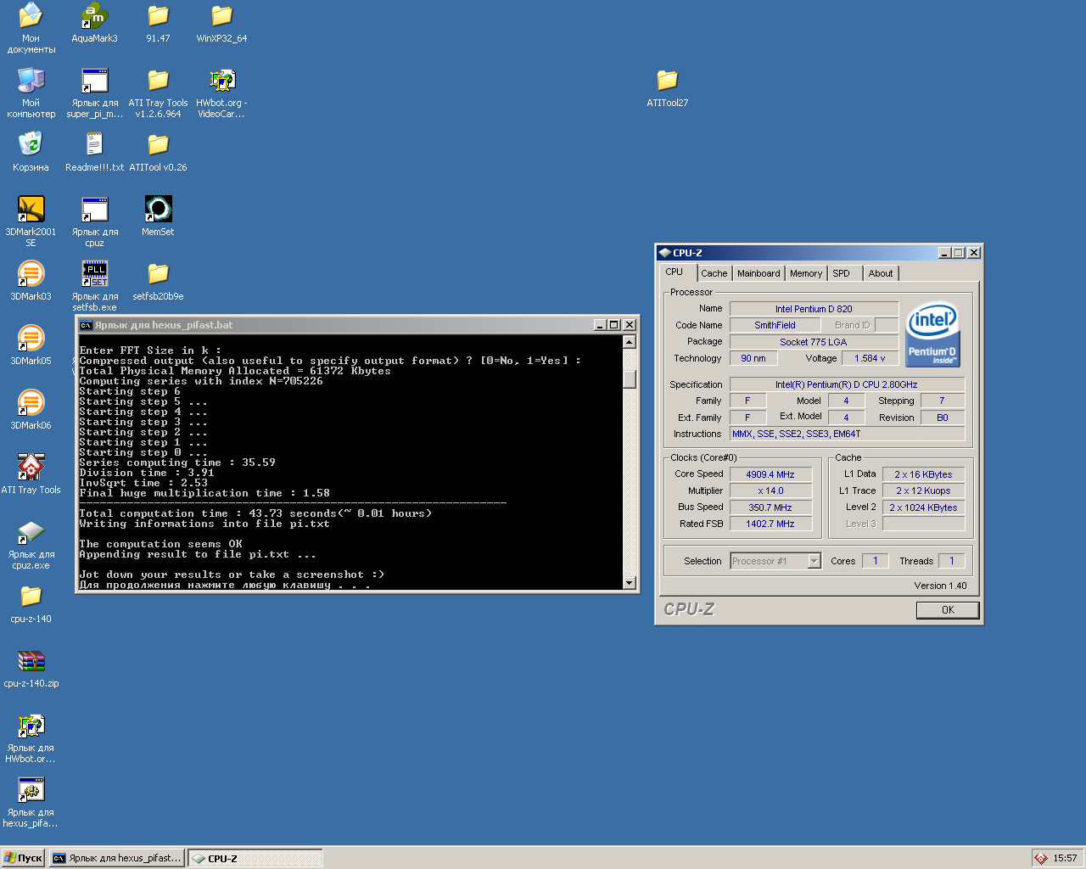
Task: Click the L1 Data 2 x 16 KBytes value
Action: tap(923, 474)
